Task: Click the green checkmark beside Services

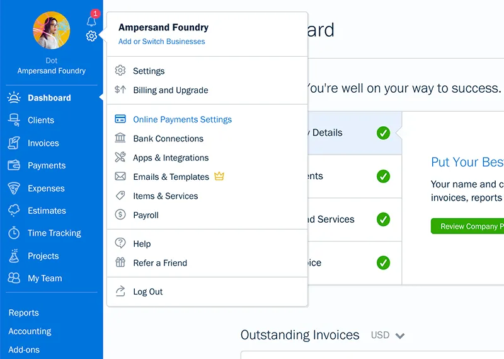Action: tap(383, 220)
